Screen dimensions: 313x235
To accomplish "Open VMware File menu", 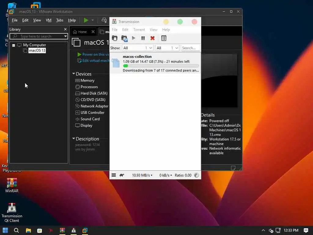I will click(x=15, y=20).
